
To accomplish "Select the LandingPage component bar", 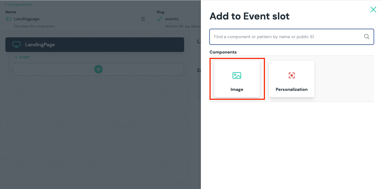I will click(x=95, y=45).
